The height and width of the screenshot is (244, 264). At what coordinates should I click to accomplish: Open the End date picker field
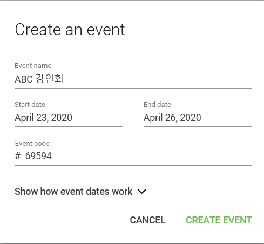tap(198, 118)
